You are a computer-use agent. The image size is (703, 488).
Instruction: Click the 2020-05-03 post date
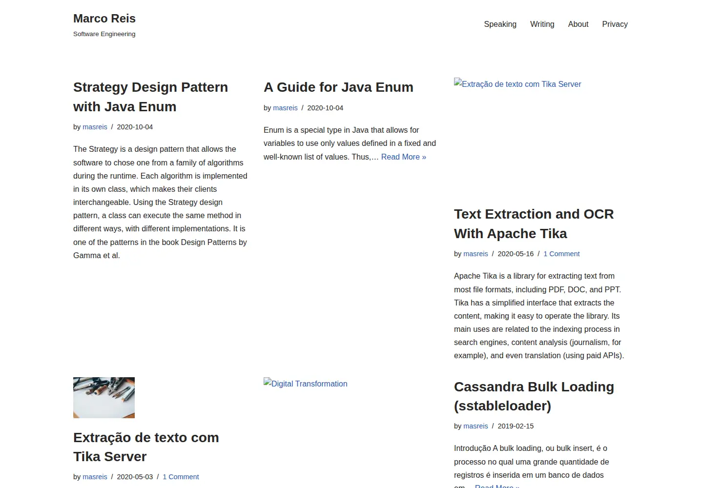pyautogui.click(x=135, y=477)
